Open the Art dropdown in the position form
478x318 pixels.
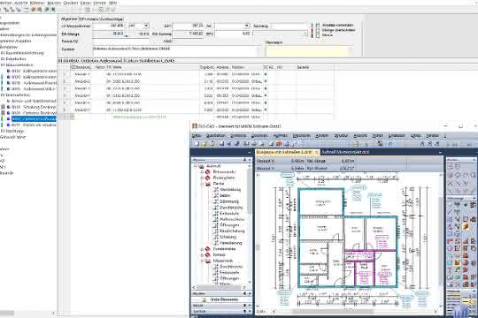[247, 26]
